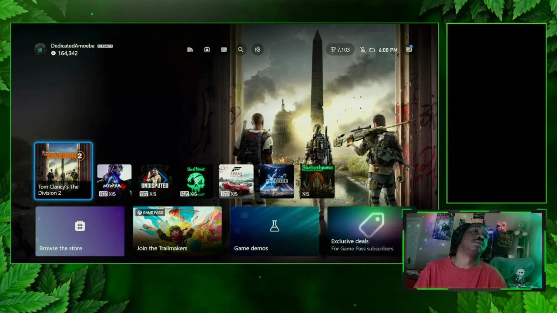Open the Game demos card
557x313 pixels.
click(275, 231)
